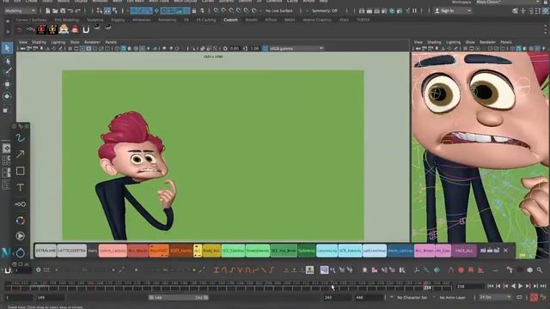Switch to the Rigging shelf tab

point(118,20)
